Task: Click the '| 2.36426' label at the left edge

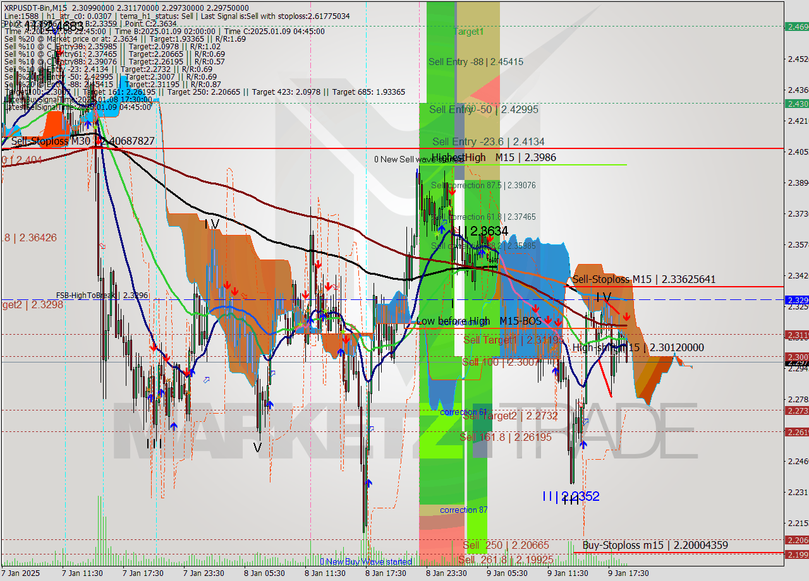Action: click(x=28, y=238)
